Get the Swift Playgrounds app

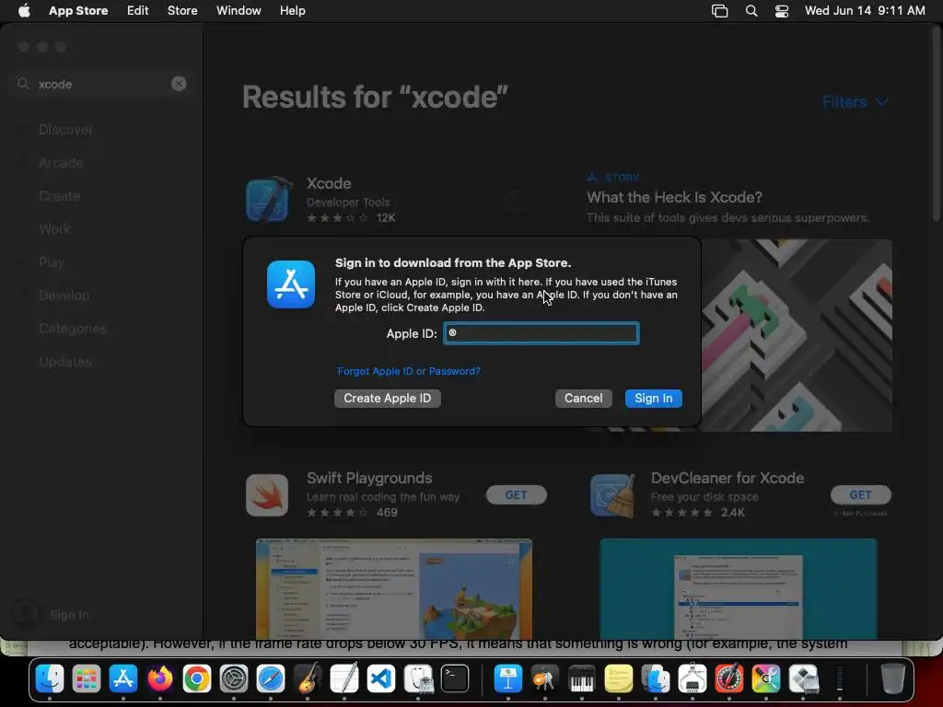[516, 494]
